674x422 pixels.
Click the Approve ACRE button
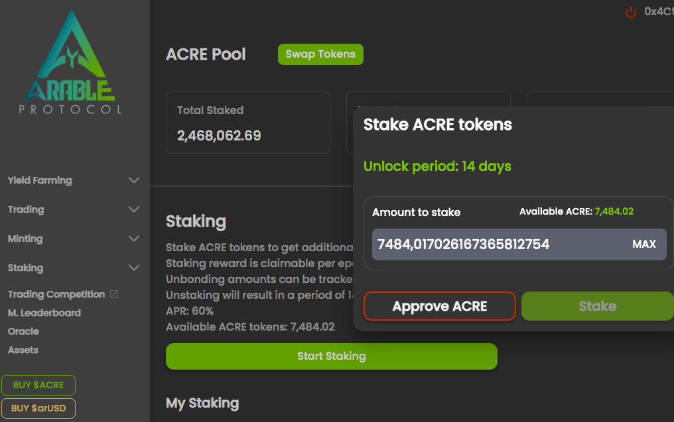440,306
